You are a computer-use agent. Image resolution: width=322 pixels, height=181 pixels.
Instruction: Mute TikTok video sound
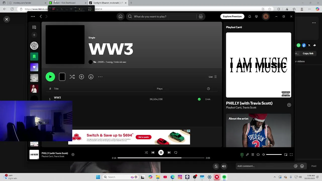(224, 166)
